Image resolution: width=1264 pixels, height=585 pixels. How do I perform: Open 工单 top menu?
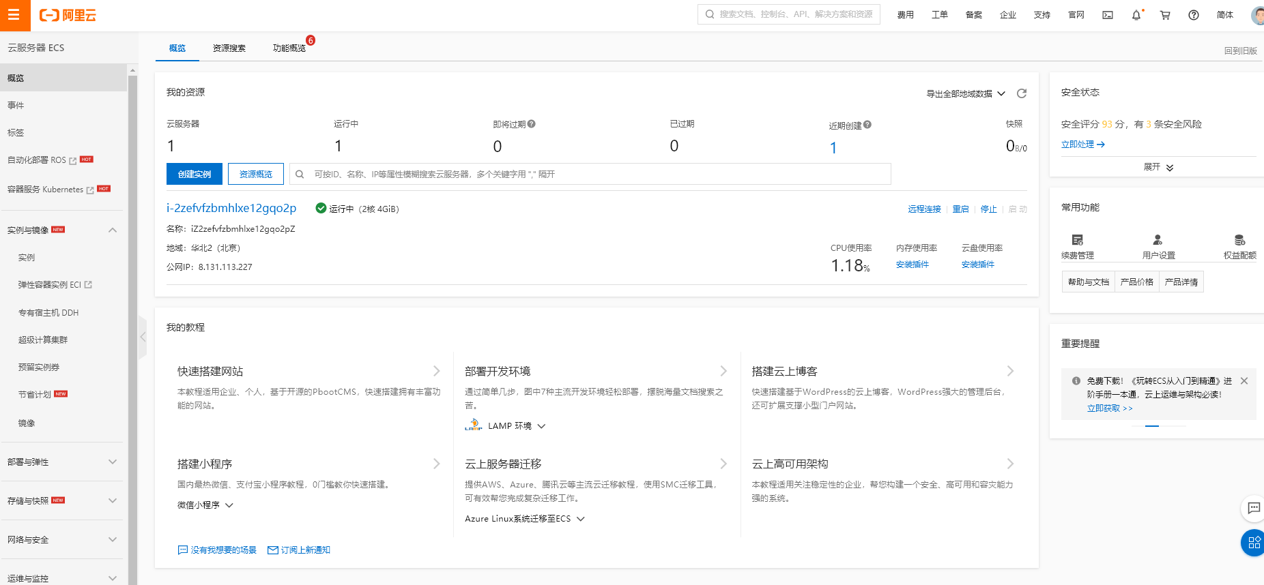tap(940, 15)
